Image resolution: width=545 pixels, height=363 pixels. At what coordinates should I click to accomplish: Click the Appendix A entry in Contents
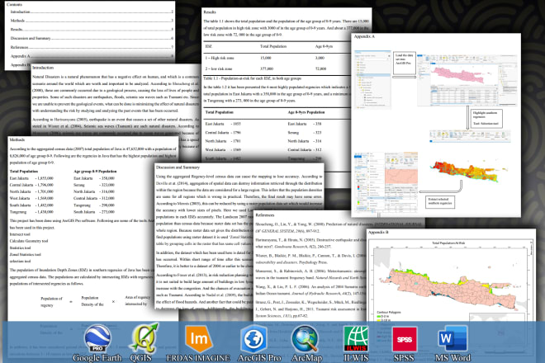click(x=92, y=56)
